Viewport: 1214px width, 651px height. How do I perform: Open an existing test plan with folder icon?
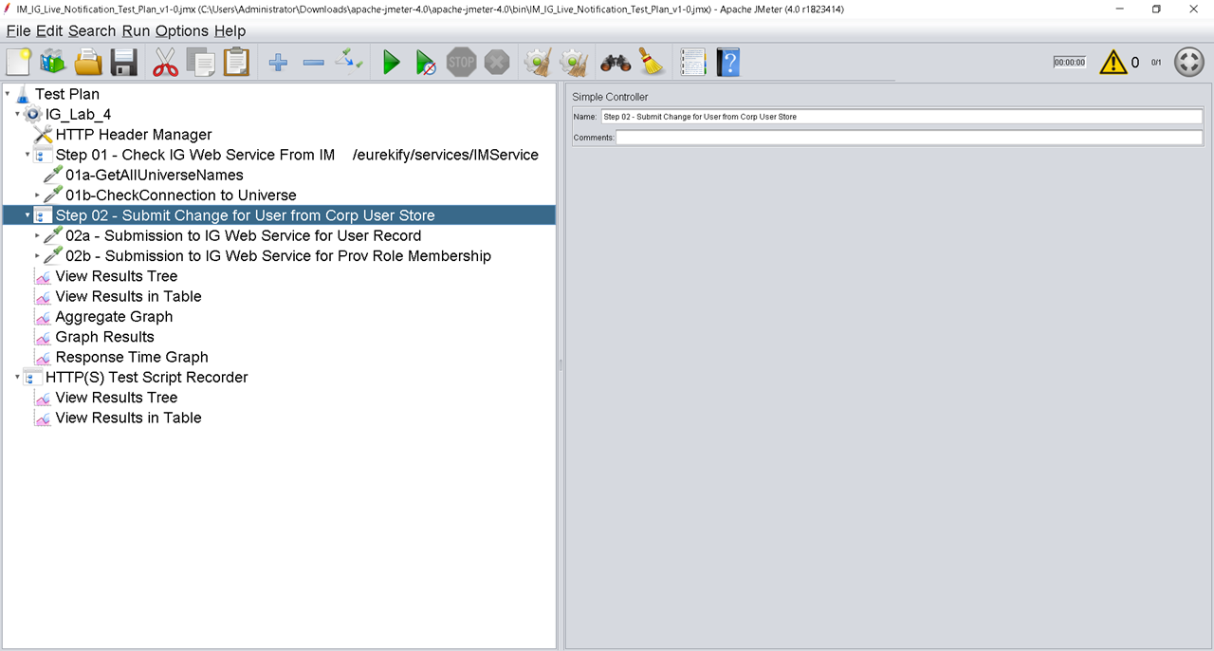(x=88, y=62)
